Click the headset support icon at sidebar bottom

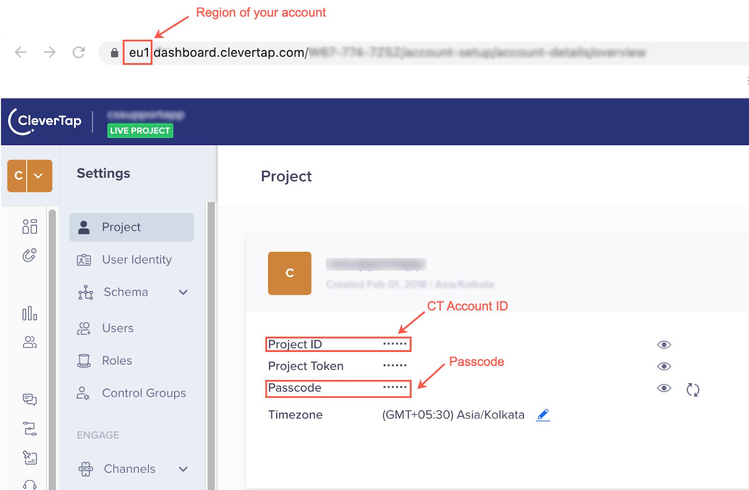tap(29, 484)
